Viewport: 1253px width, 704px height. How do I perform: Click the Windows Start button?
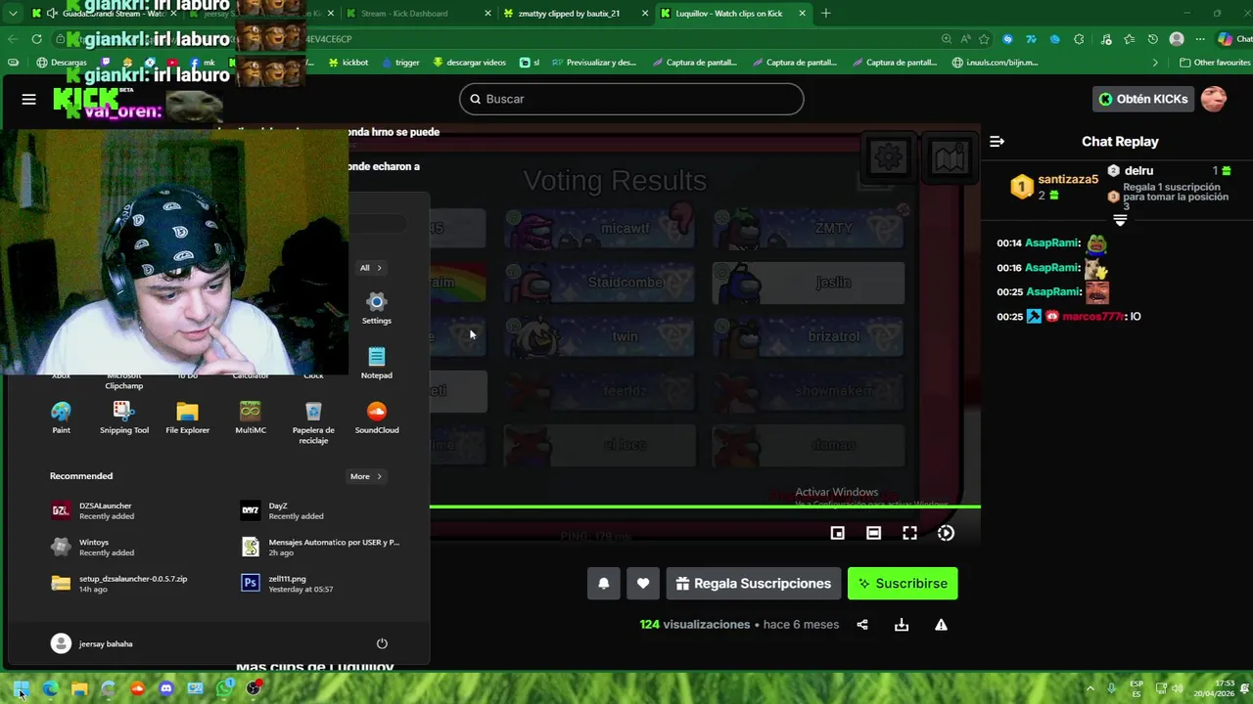click(x=22, y=688)
